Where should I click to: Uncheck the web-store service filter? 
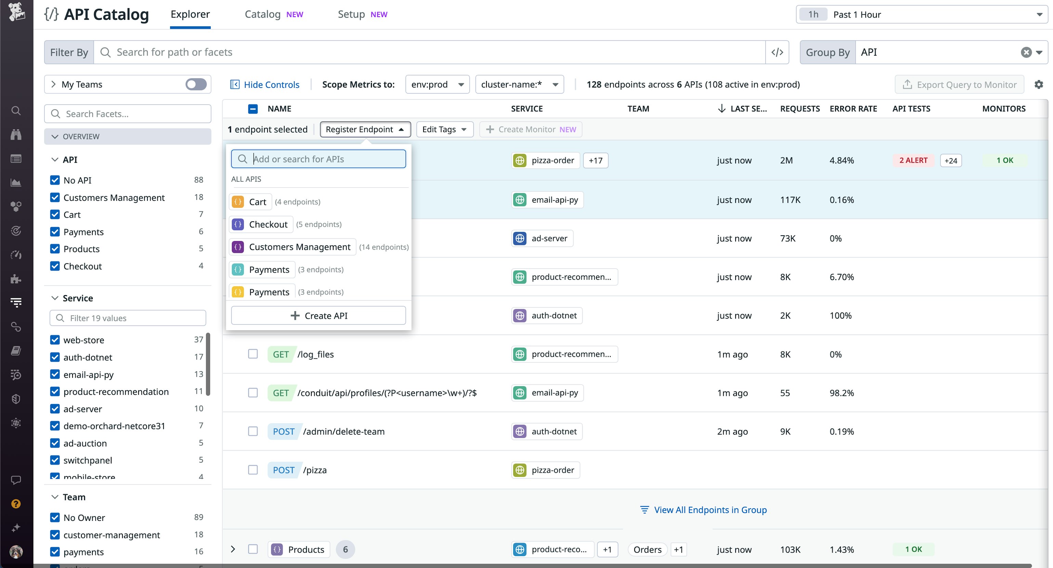click(55, 340)
